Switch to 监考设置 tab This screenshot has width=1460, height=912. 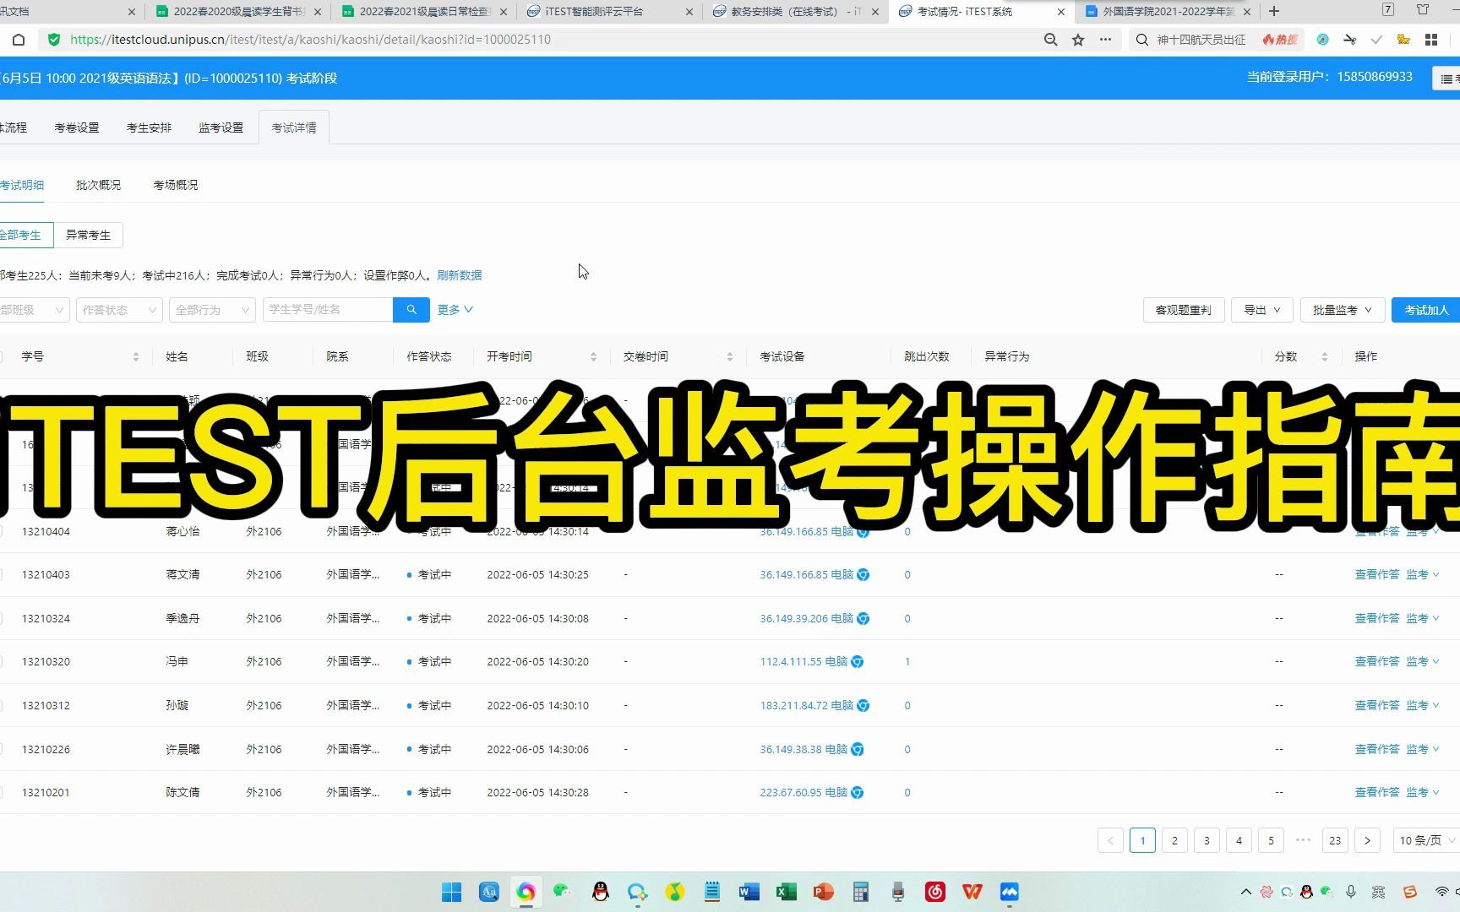coord(221,128)
